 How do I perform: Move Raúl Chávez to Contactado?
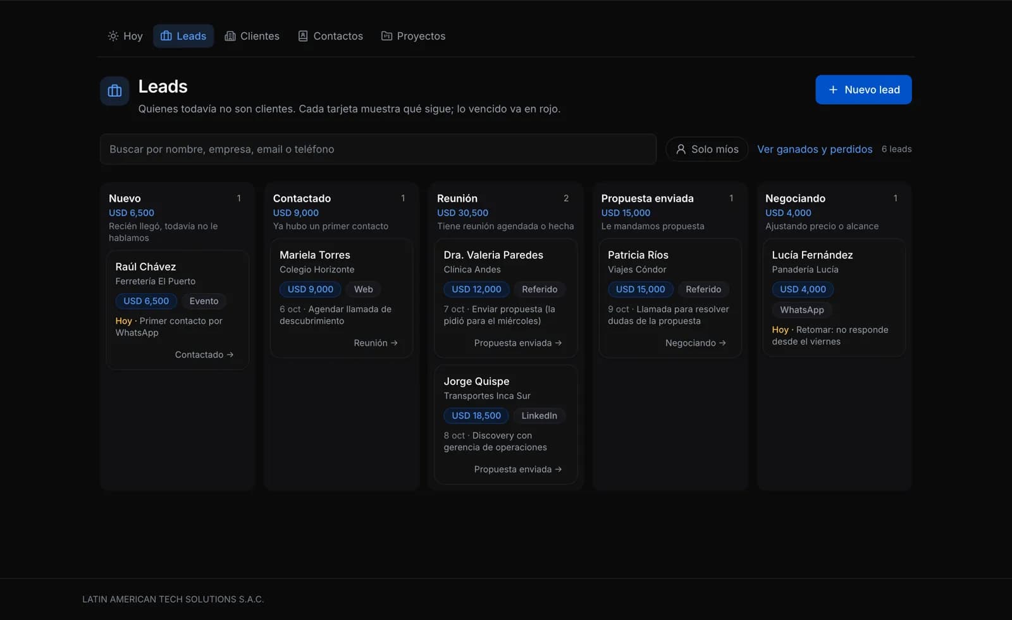(204, 355)
